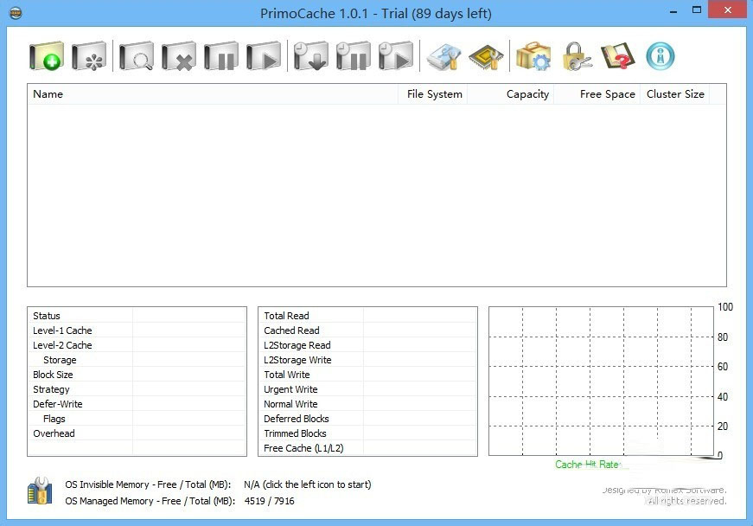Viewport: 753px width, 526px height.
Task: Resume the cache task play icon
Action: click(263, 56)
